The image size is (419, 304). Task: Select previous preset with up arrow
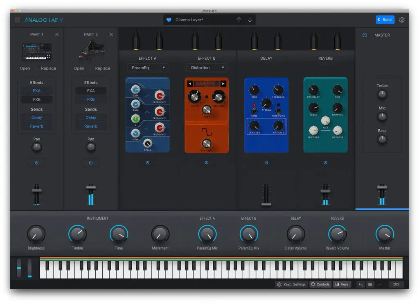(239, 20)
